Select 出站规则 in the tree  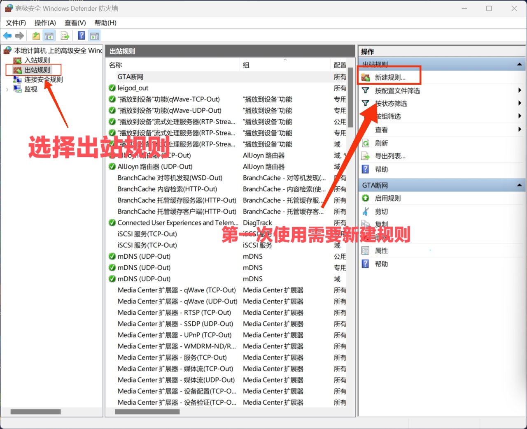tap(37, 70)
